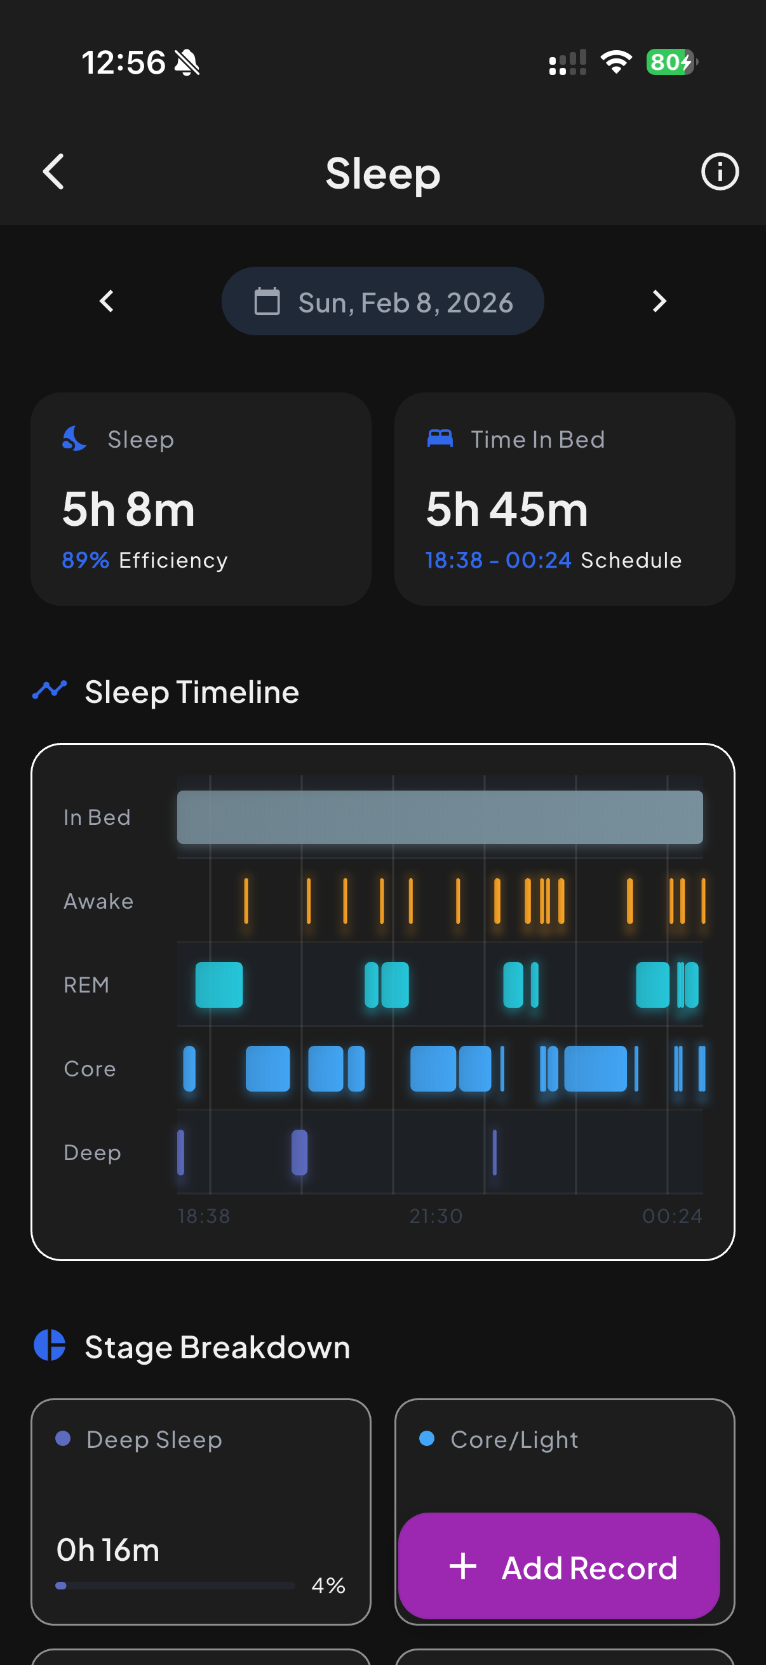
Task: Open the Time In Bed 5h 45m card
Action: (x=564, y=499)
